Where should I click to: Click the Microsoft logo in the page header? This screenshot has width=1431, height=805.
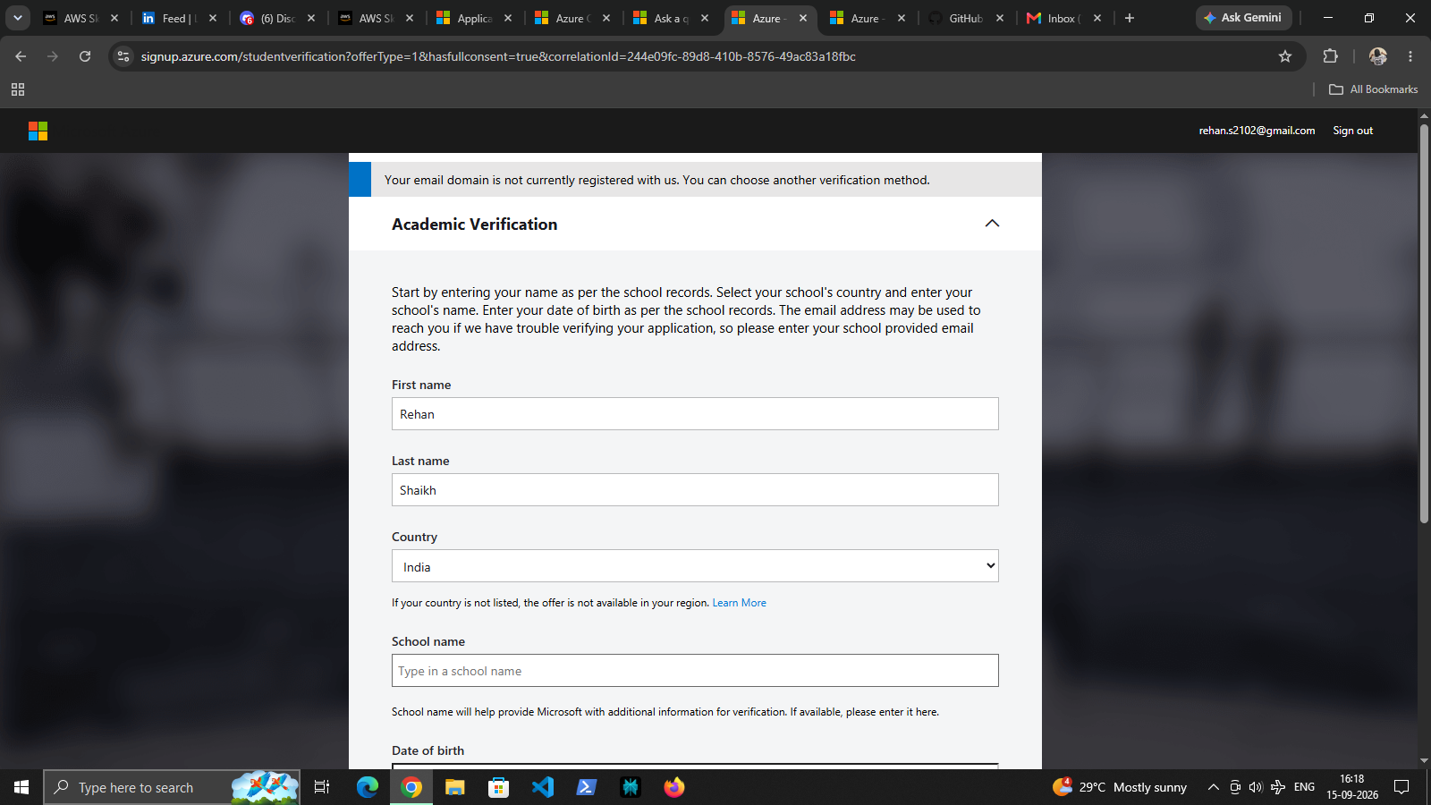tap(38, 131)
